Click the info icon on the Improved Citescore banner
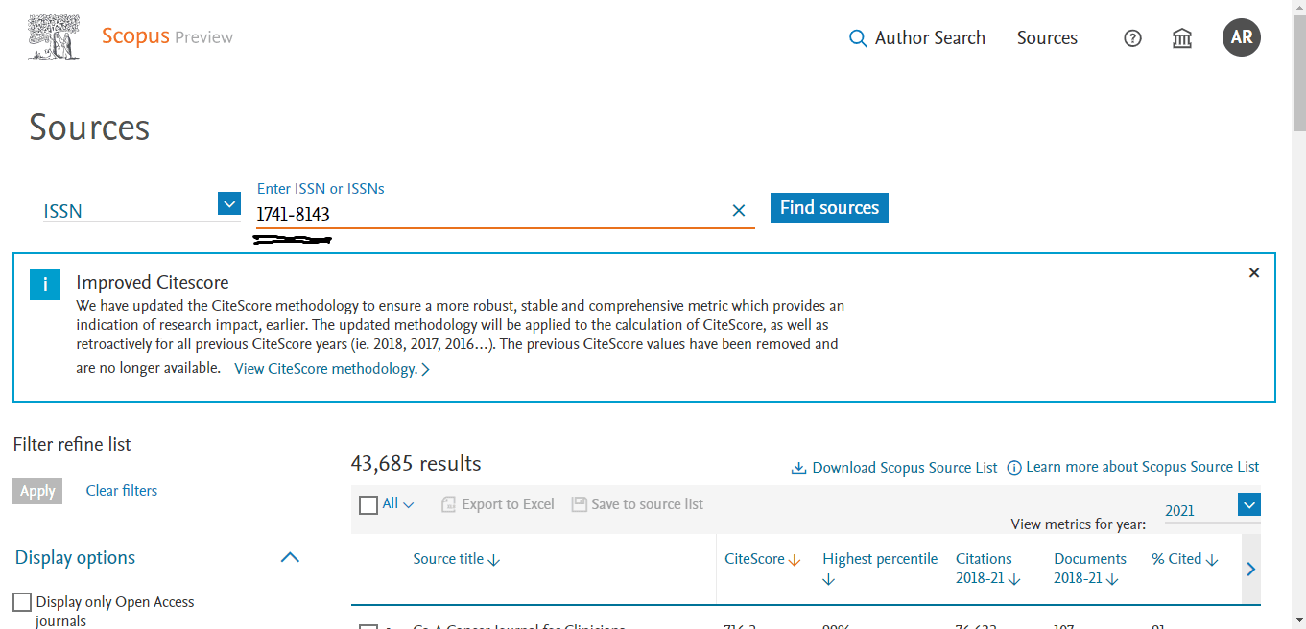 45,284
